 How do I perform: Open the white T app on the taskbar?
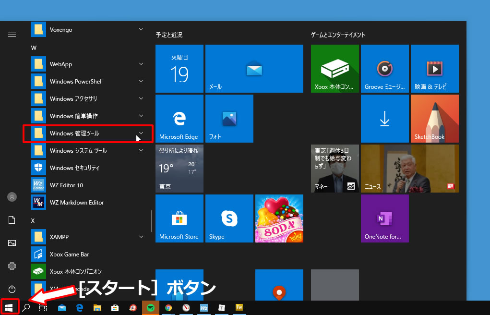point(222,308)
